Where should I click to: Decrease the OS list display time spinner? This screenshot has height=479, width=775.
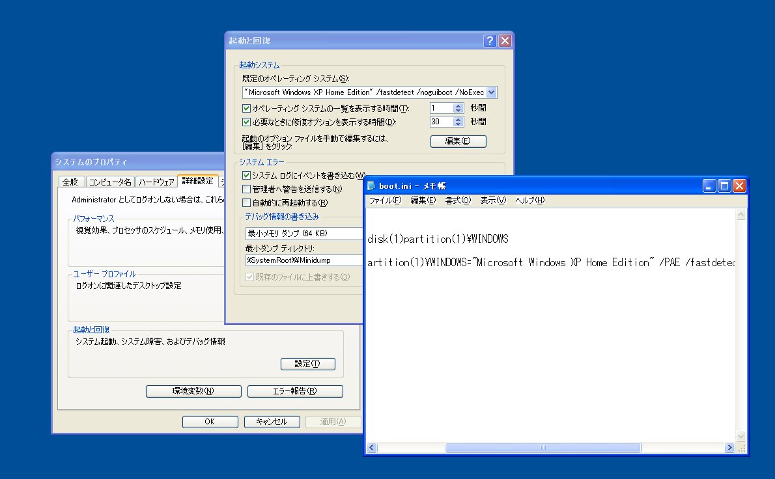pyautogui.click(x=458, y=111)
